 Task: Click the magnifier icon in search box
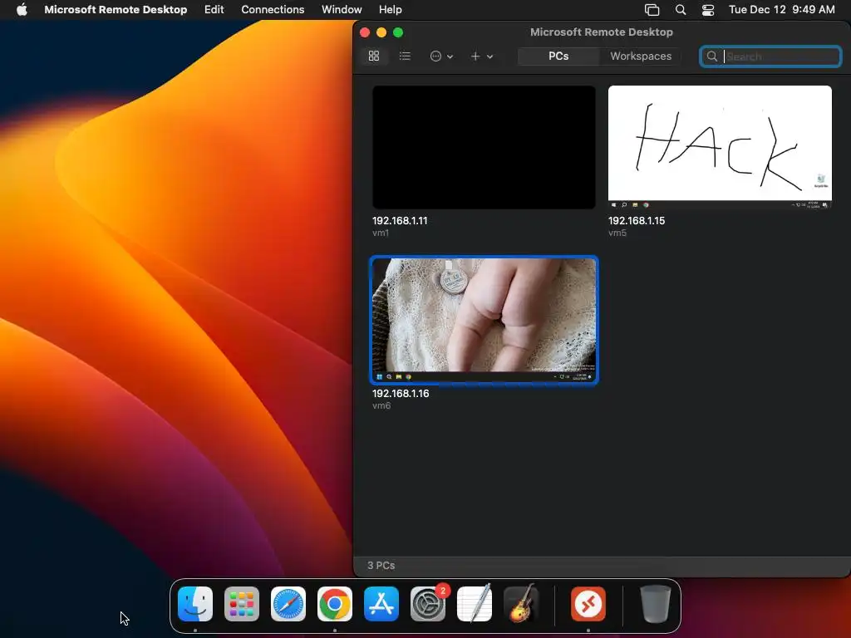click(712, 56)
